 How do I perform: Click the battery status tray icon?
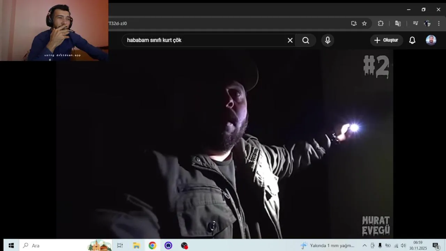(x=388, y=245)
